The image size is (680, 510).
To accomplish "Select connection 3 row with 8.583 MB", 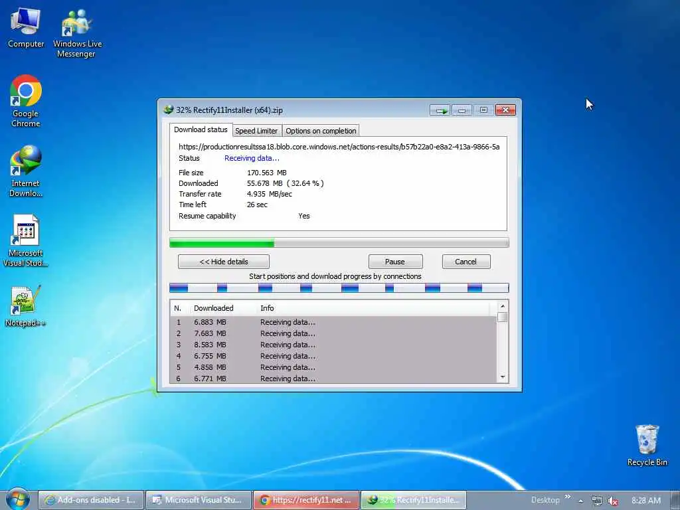I will tap(334, 345).
